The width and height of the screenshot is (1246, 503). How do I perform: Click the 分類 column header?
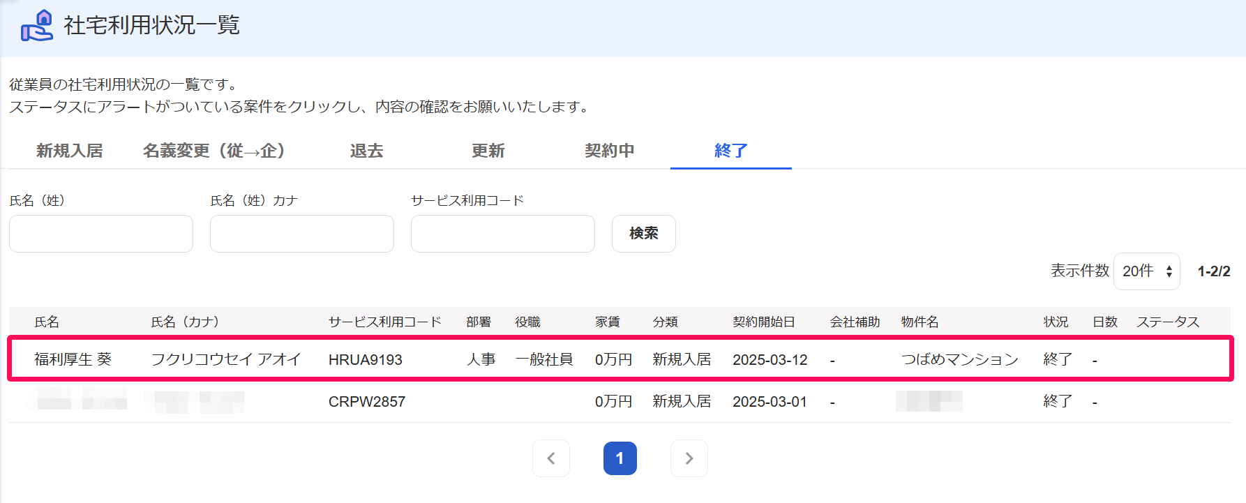(x=666, y=322)
